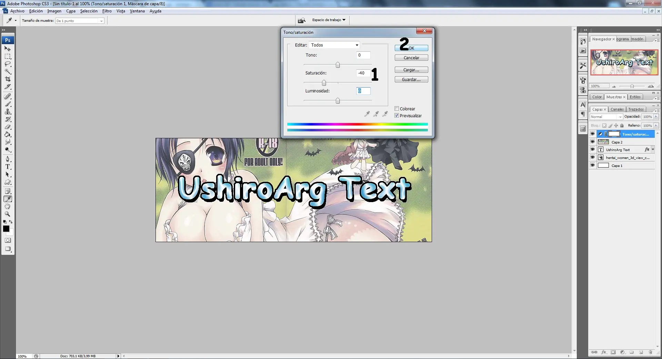Select the Zoom tool
The height and width of the screenshot is (359, 662).
(8, 214)
